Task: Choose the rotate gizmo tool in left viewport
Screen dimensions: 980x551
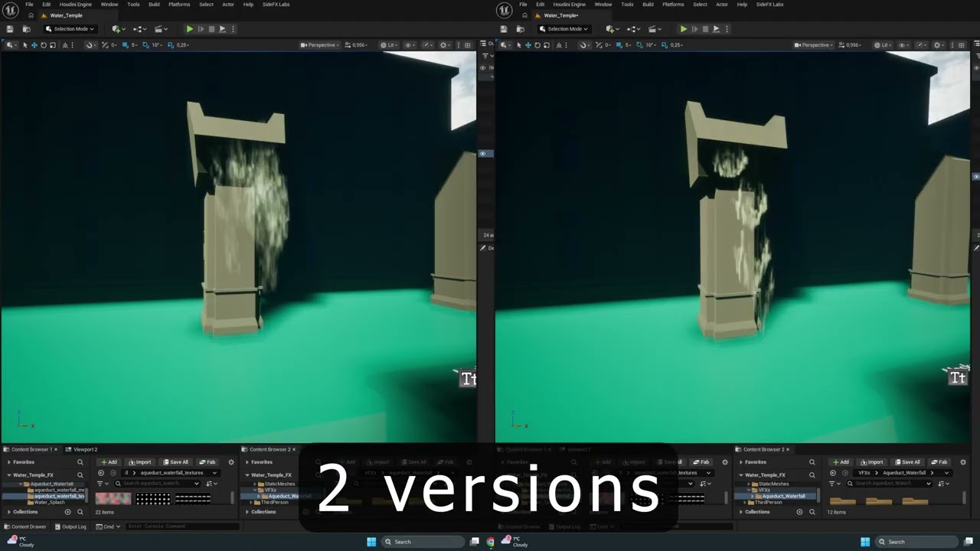Action: (x=43, y=45)
